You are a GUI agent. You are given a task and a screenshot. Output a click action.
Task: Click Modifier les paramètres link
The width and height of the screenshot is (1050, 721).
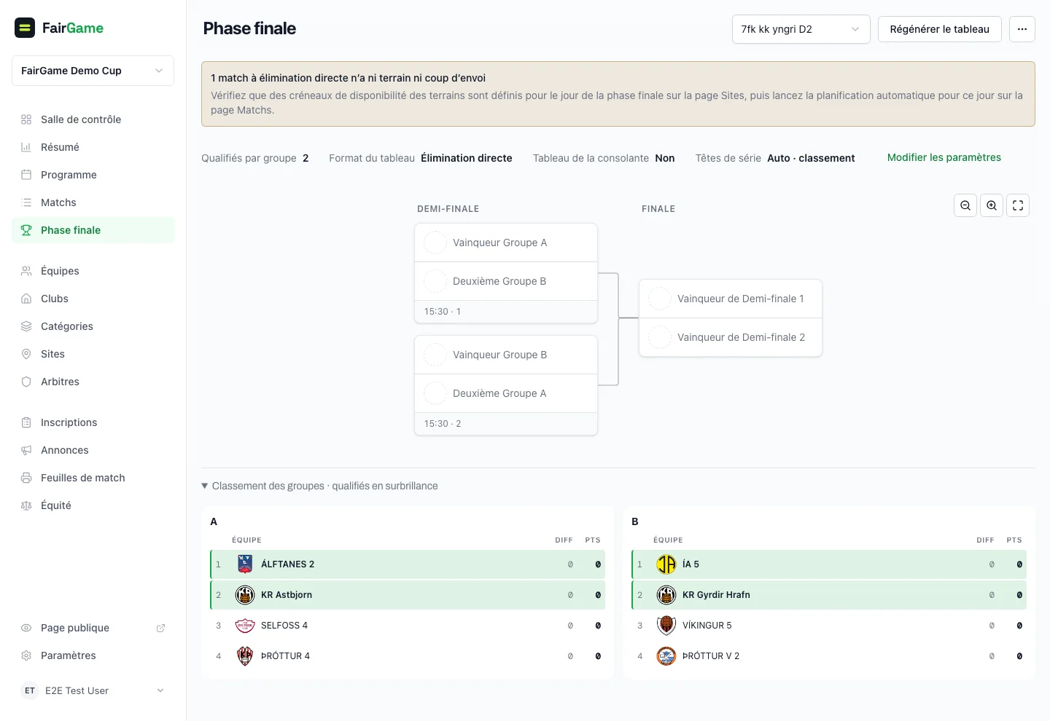[944, 157]
